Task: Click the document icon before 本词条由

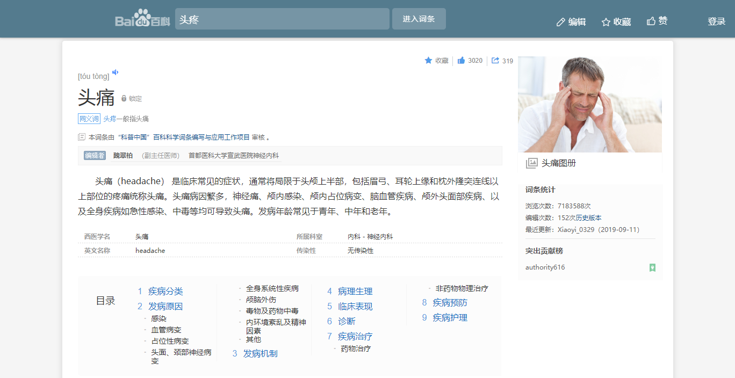Action: click(x=82, y=137)
